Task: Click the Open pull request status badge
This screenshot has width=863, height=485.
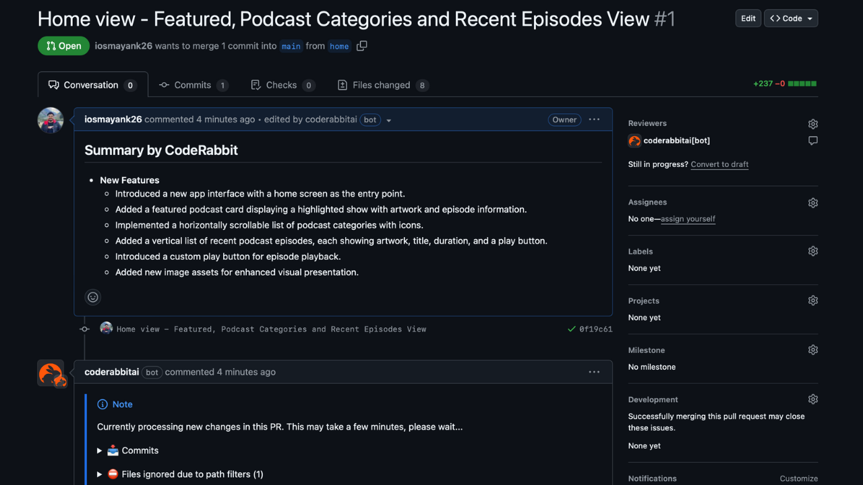Action: [63, 46]
